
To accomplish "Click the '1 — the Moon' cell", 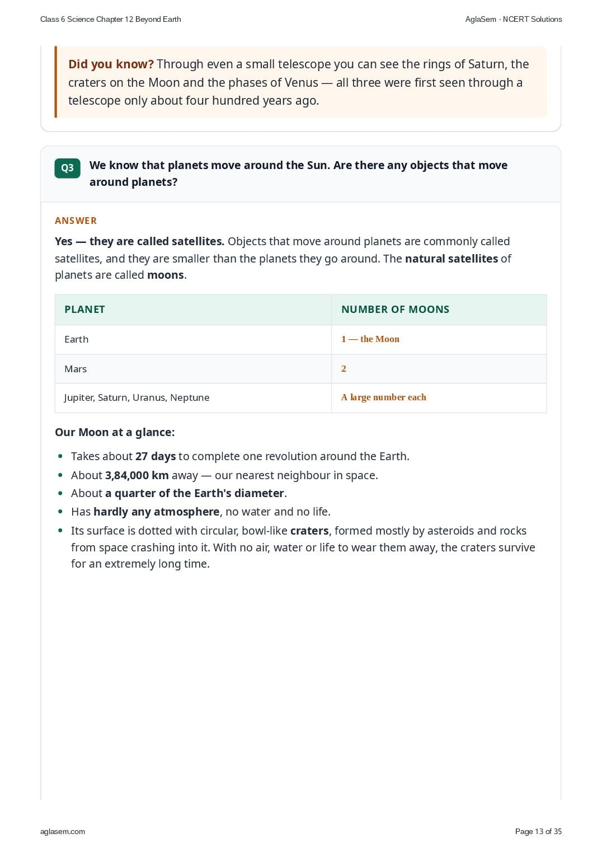I will pos(439,339).
